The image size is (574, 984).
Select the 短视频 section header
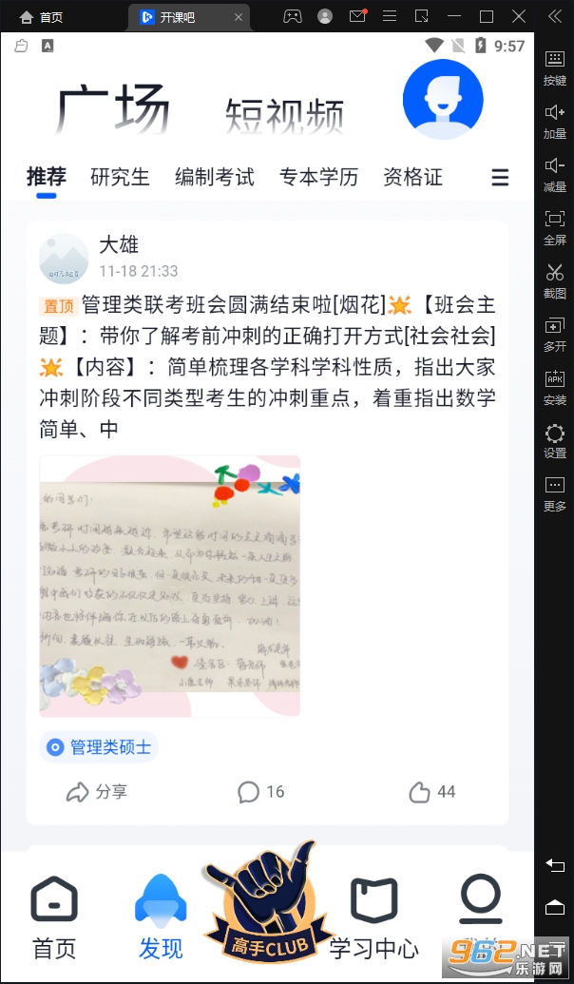coord(284,115)
